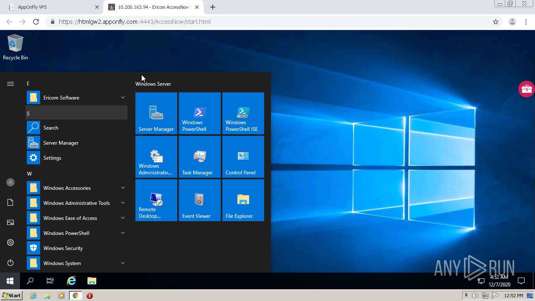Screen dimensions: 535x301
Task: Open the Windows Administrative Tools tile
Action: [x=156, y=157]
